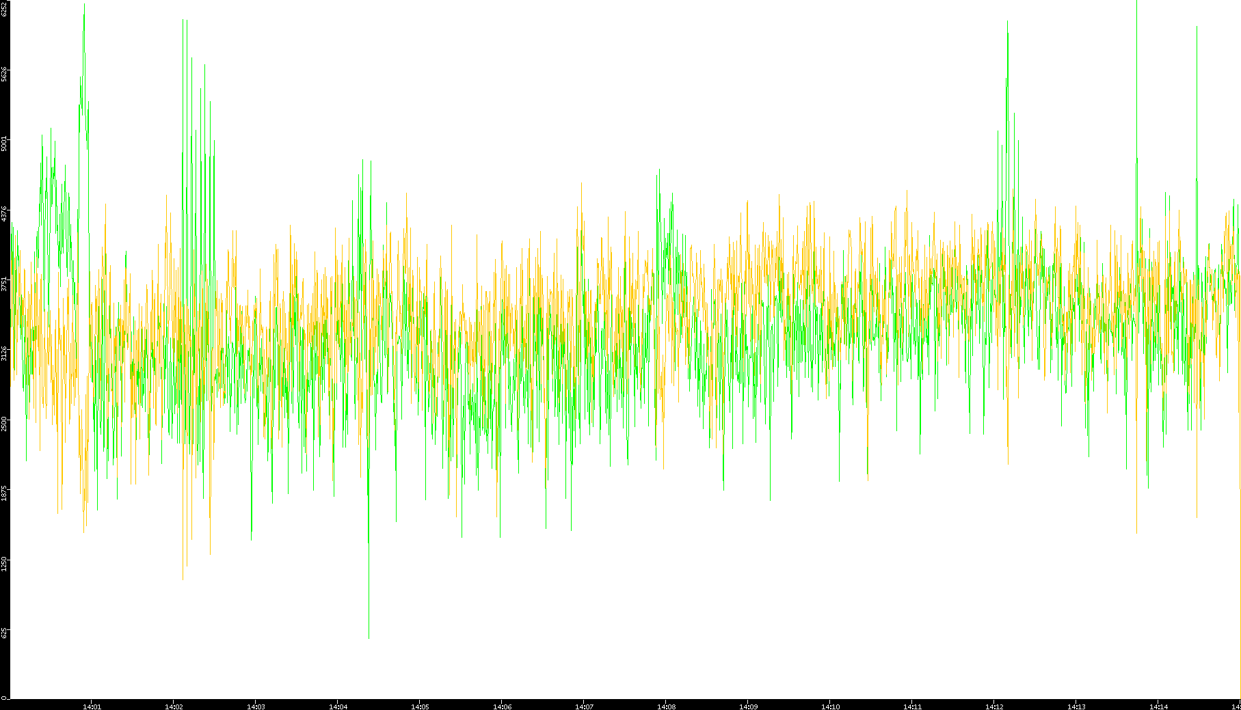Click the 1250 value axis label

(x=4, y=563)
